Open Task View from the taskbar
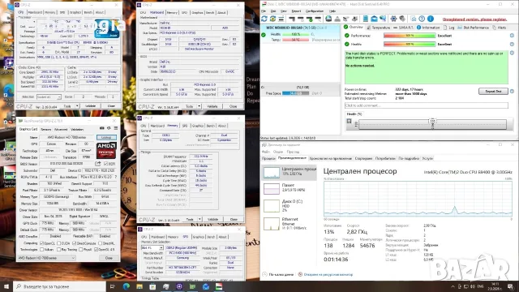This screenshot has width=519, height=292. (x=113, y=286)
